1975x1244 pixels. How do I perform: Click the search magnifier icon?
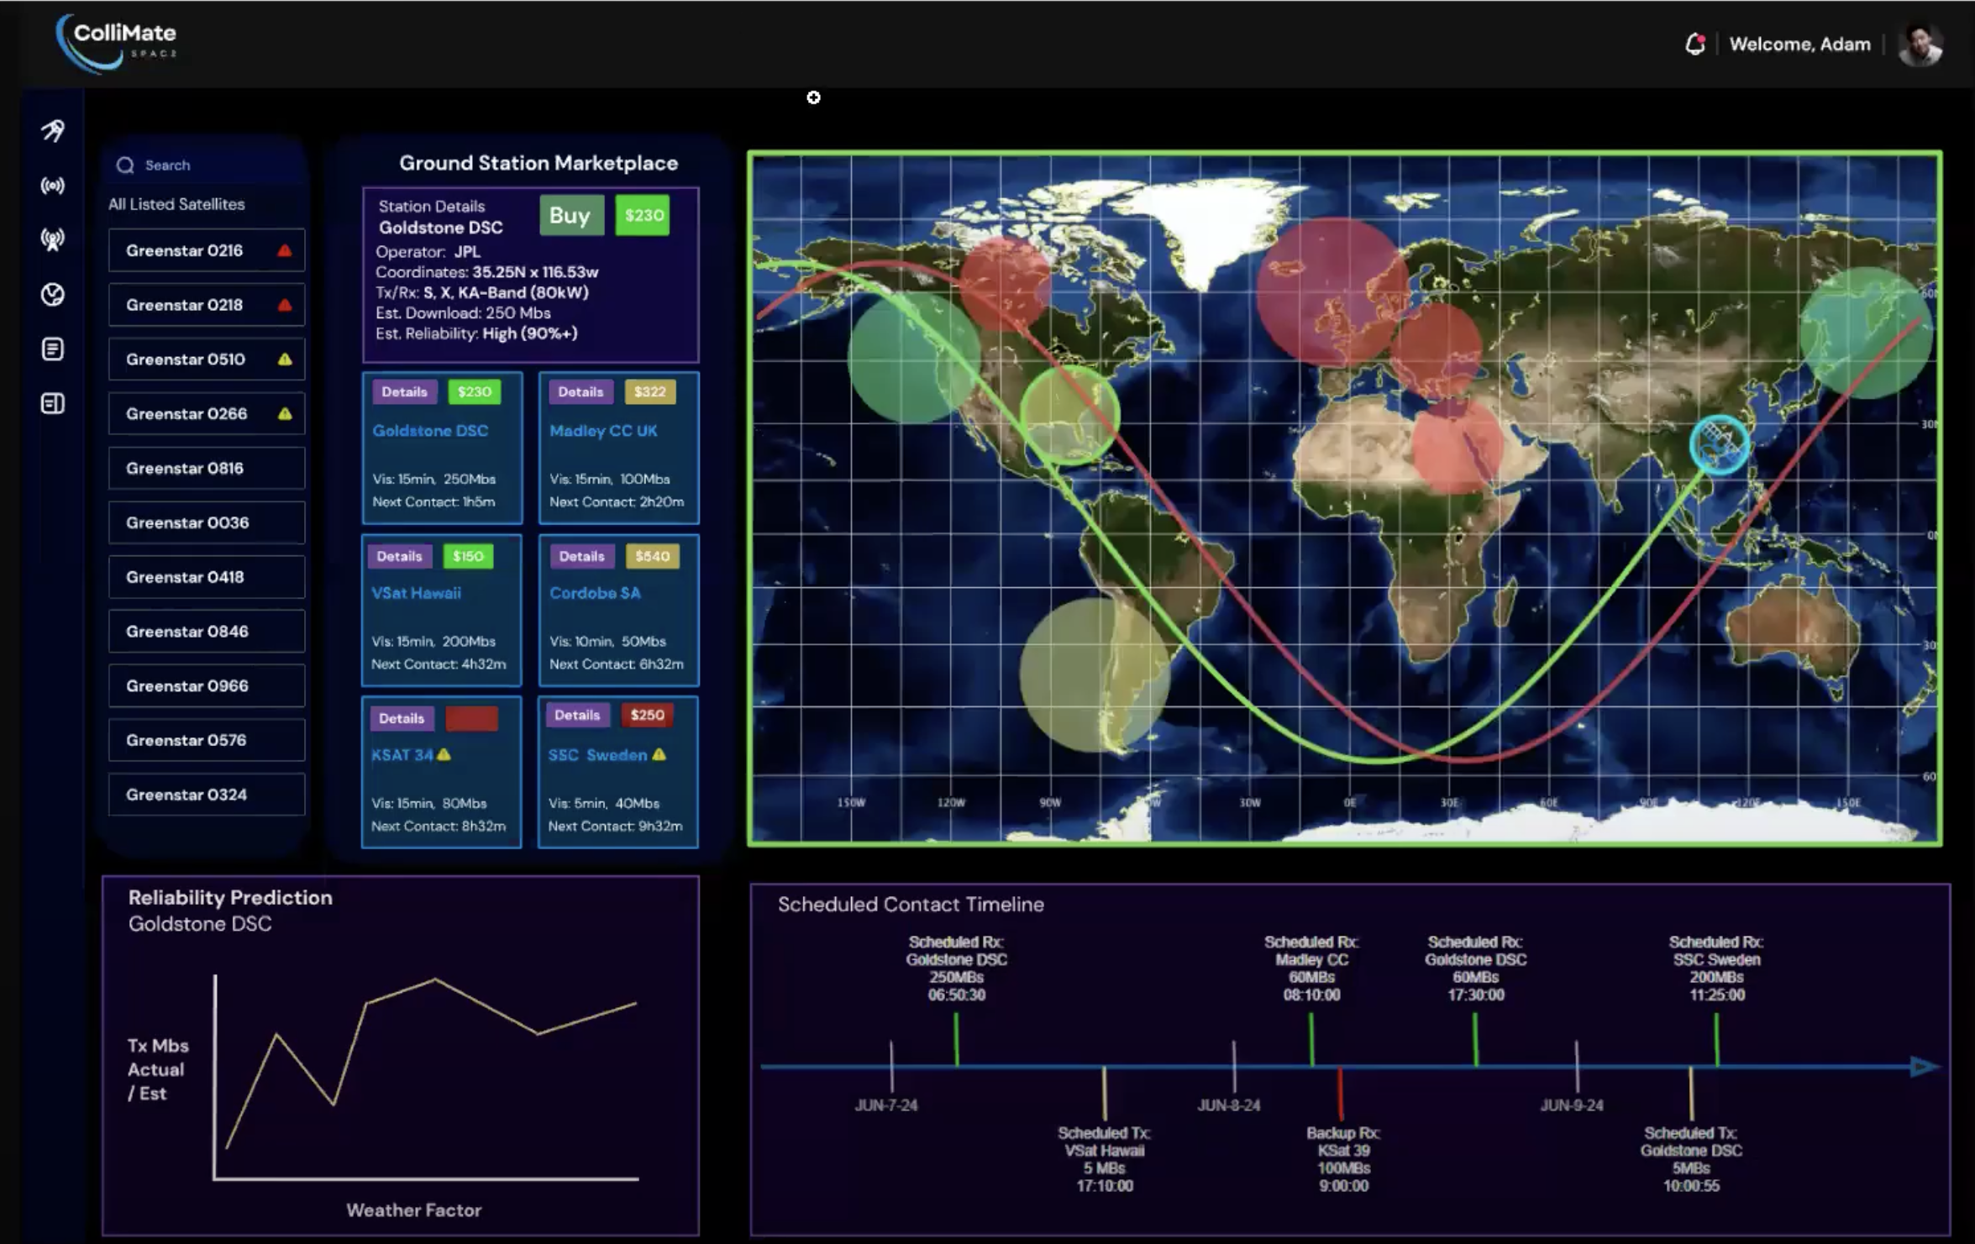point(125,165)
